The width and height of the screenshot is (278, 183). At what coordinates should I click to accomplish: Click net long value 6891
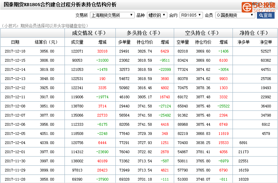[x=243, y=143]
